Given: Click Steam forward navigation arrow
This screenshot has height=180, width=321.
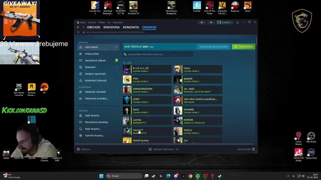Looking at the screenshot, I should [x=83, y=27].
